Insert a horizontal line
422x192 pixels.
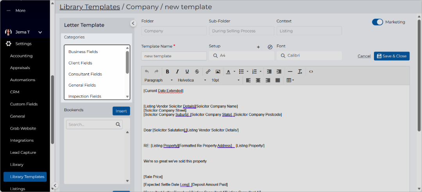click(x=290, y=71)
